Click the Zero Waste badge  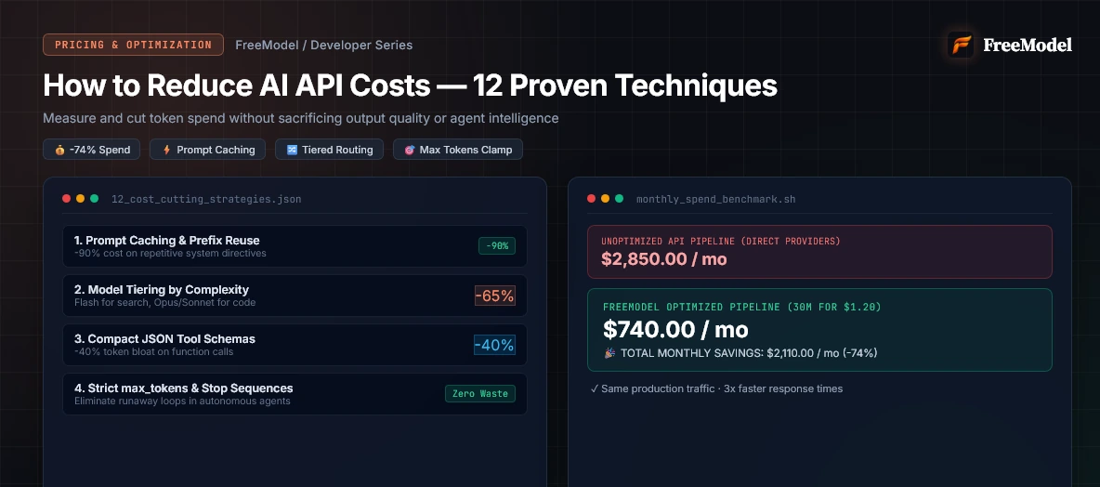point(479,394)
